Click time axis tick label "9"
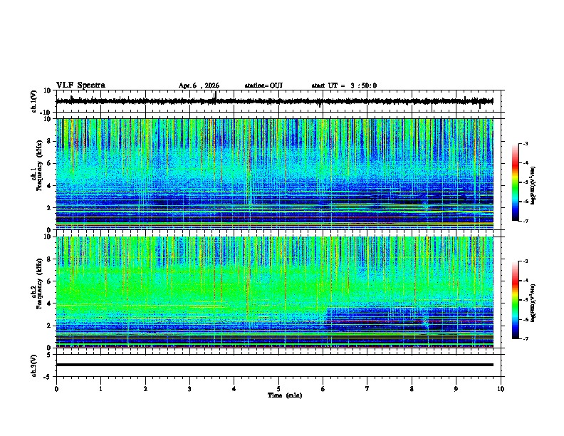 pos(456,389)
